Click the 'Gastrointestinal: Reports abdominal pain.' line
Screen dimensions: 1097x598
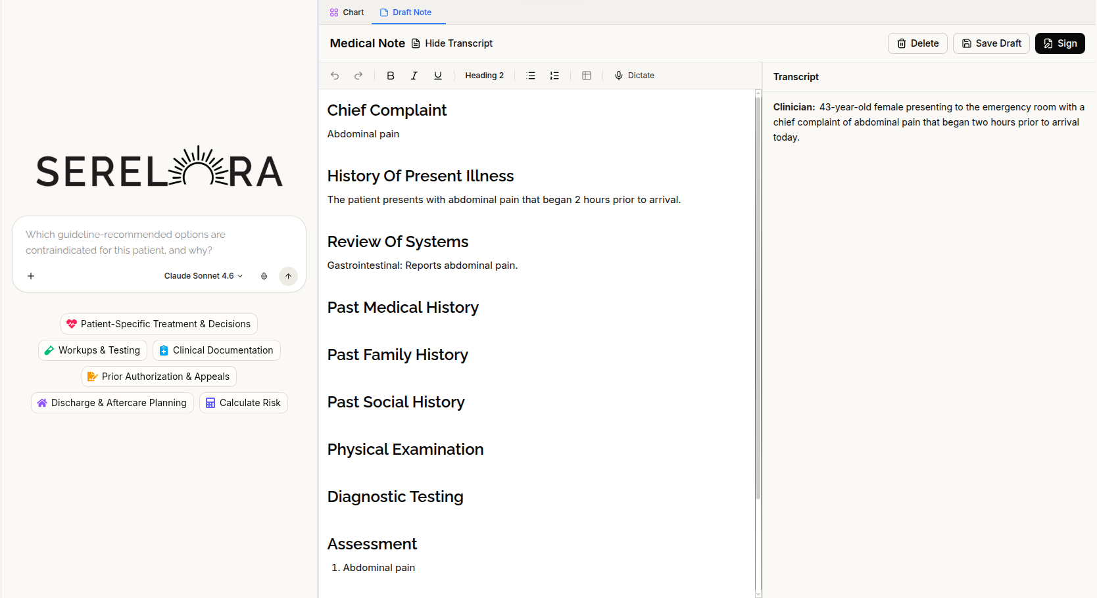tap(422, 265)
